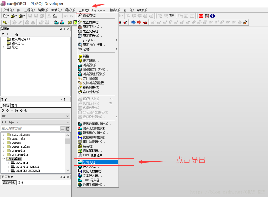Click 会话(S)... in the tools menu
The width and height of the screenshot is (268, 197).
click(x=98, y=146)
